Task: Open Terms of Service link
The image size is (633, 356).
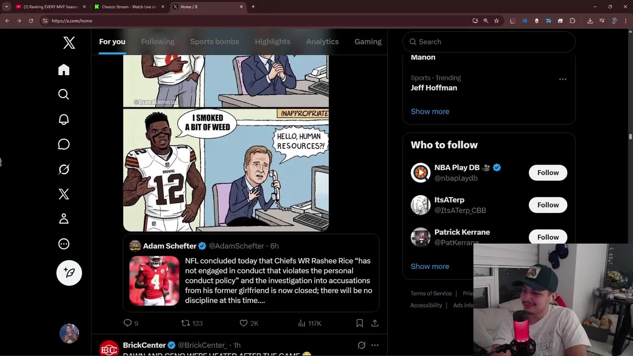Action: 431,293
